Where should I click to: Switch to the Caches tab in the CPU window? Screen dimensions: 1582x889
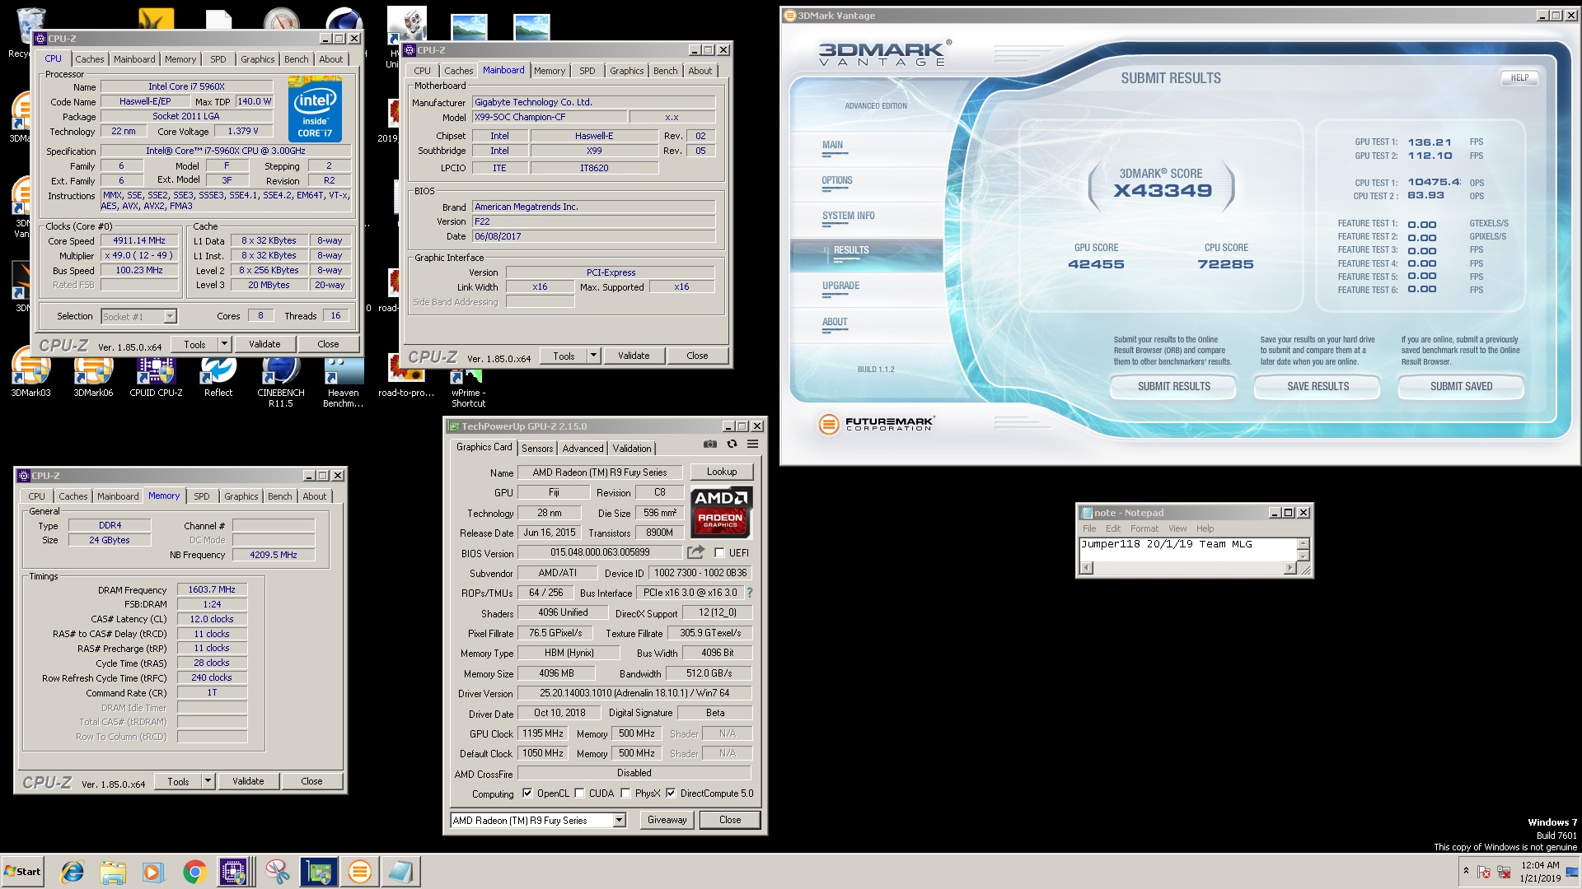coord(90,59)
